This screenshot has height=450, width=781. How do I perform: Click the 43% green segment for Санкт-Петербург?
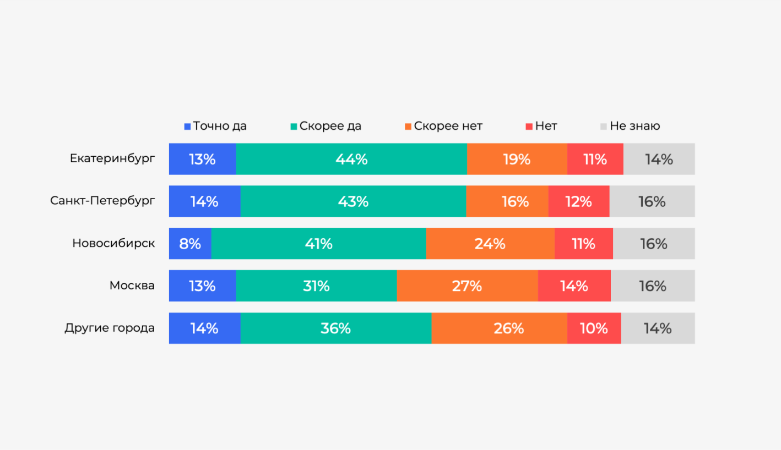[354, 201]
